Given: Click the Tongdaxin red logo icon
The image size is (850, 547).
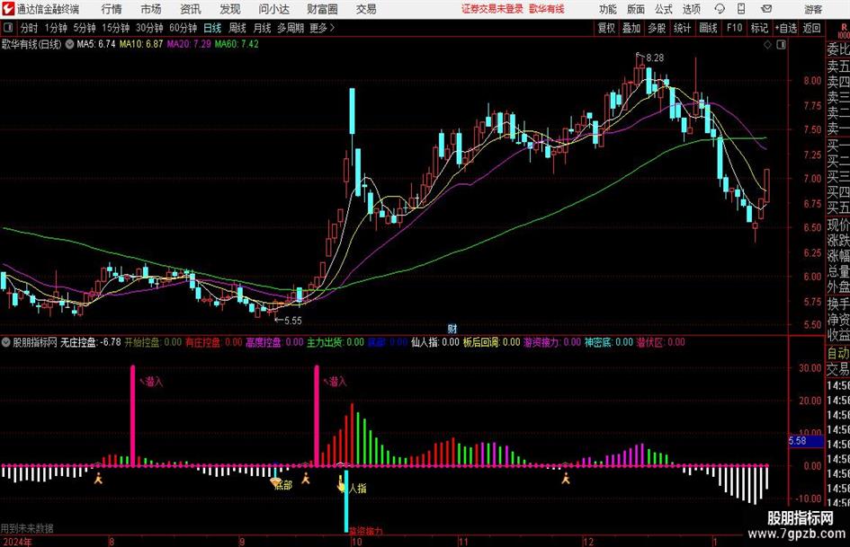Looking at the screenshot, I should 8,9.
